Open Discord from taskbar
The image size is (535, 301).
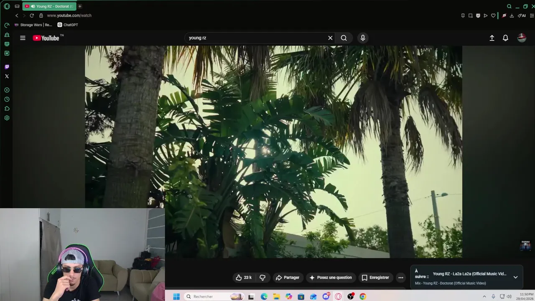point(326,296)
